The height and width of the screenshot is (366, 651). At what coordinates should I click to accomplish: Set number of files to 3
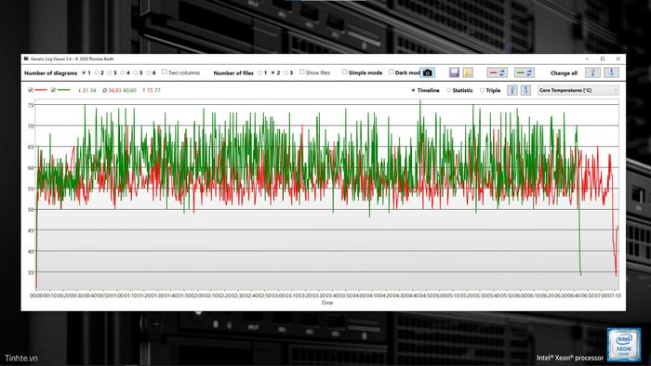[286, 73]
